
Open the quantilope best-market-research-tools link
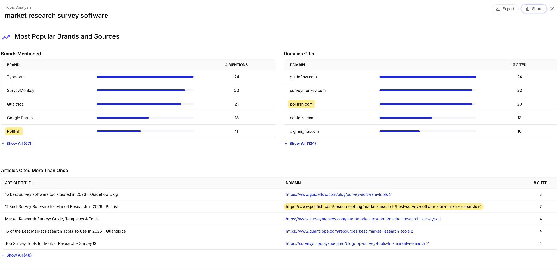pyautogui.click(x=348, y=231)
